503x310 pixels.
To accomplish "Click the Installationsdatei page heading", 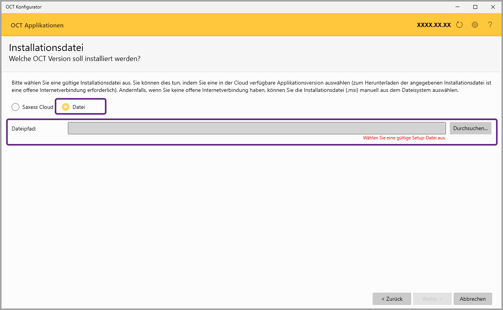I will point(46,48).
